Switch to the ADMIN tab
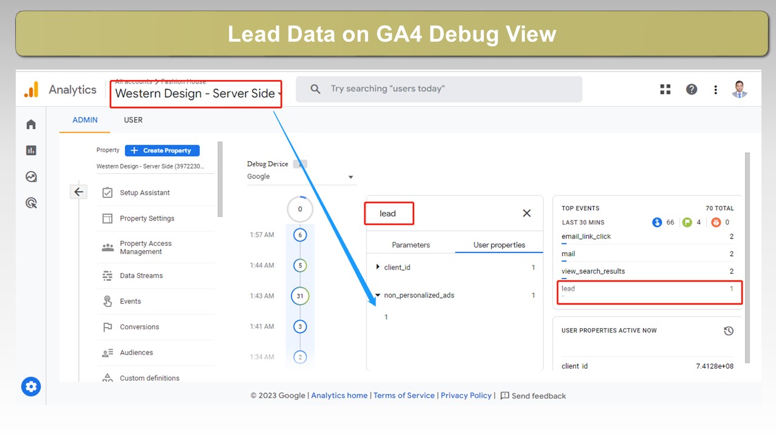The height and width of the screenshot is (436, 776). (85, 120)
